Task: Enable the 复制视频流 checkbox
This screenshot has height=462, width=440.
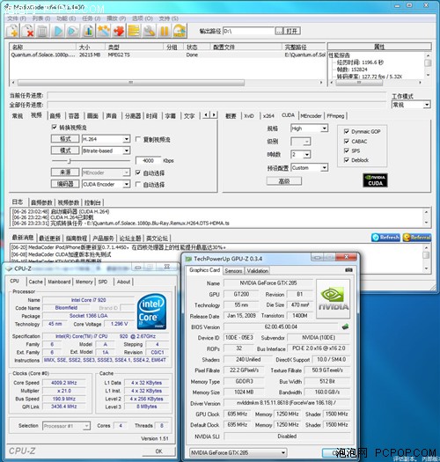Action: point(137,139)
